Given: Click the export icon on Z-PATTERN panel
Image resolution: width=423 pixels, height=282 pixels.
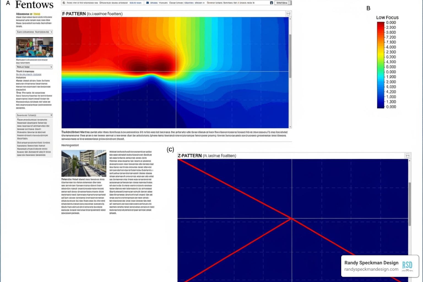Looking at the screenshot, I should click(408, 155).
